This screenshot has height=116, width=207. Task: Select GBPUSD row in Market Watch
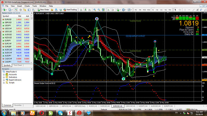(x=16, y=22)
